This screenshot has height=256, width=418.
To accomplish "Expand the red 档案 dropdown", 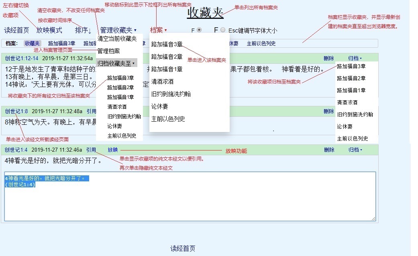I will click(158, 30).
